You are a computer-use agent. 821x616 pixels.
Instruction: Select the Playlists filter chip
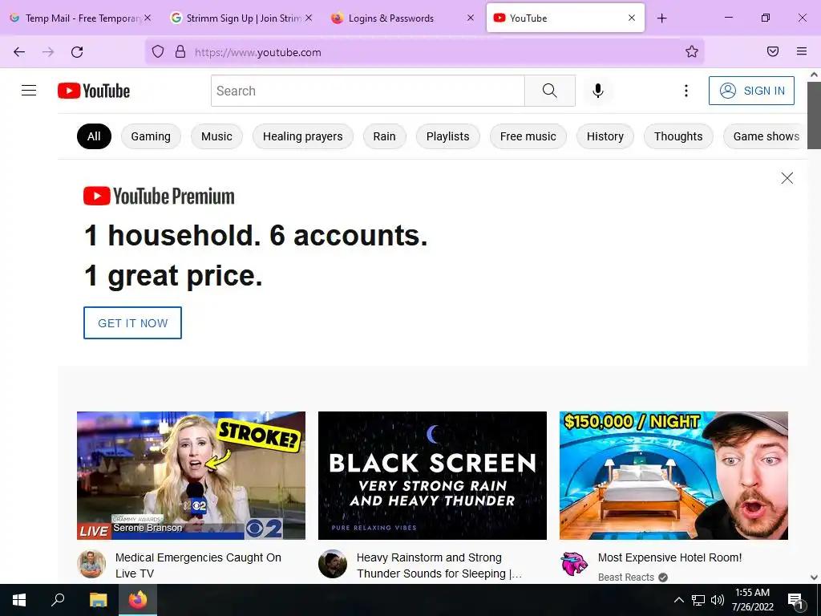click(447, 136)
